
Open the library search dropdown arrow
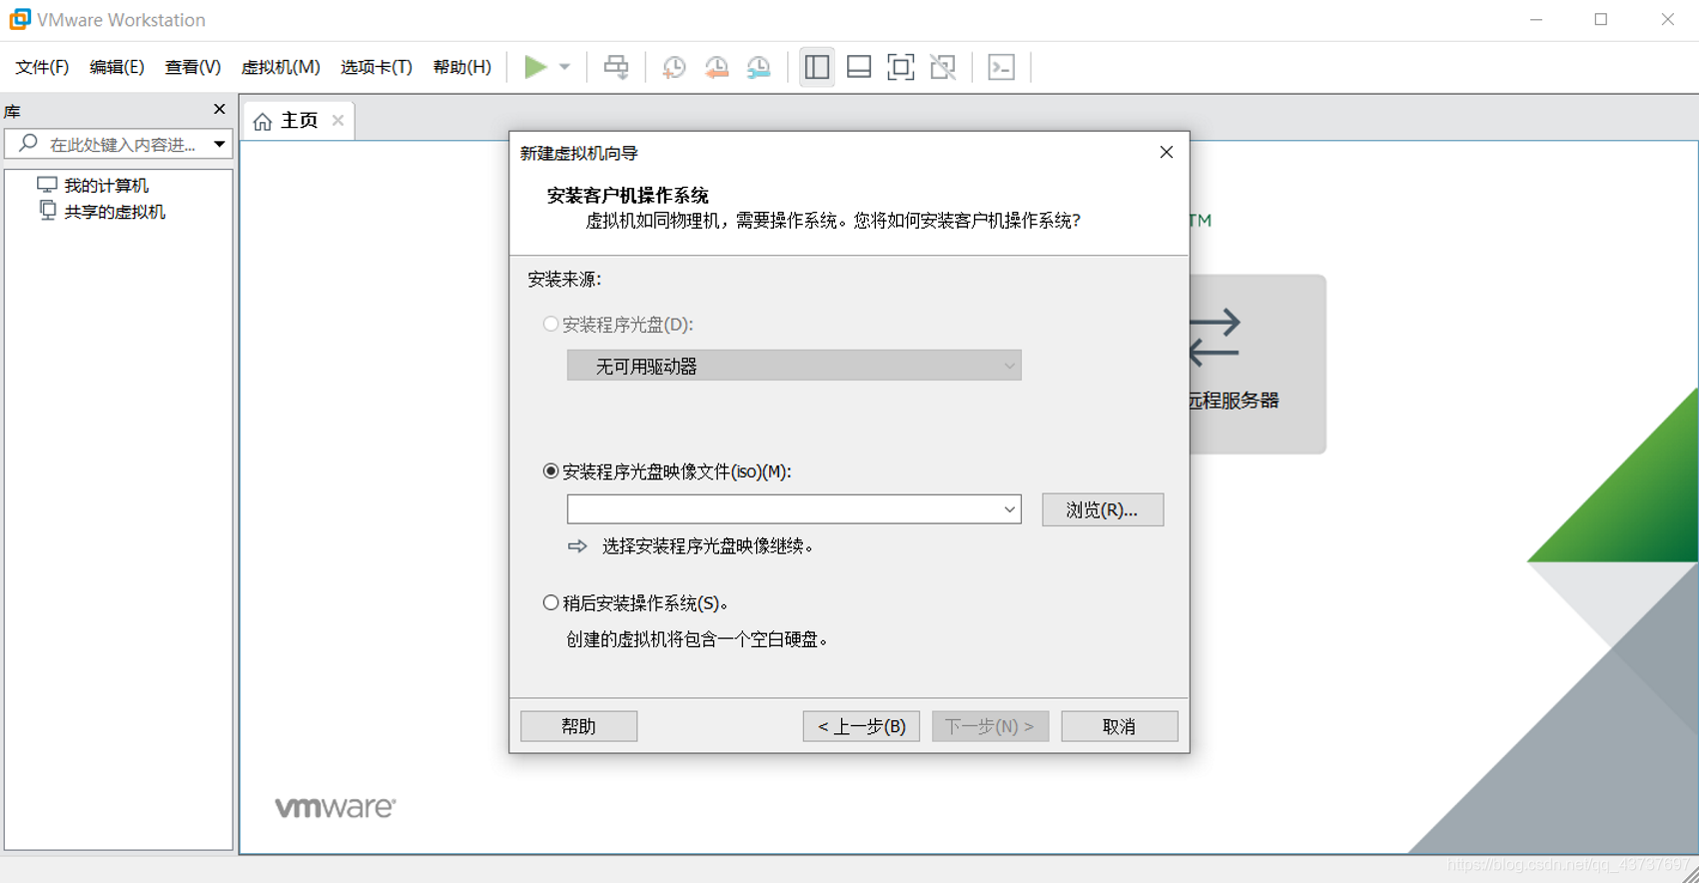(219, 144)
